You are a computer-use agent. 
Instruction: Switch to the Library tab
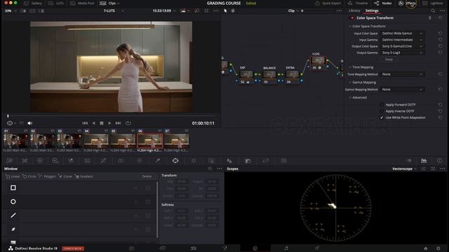point(354,10)
